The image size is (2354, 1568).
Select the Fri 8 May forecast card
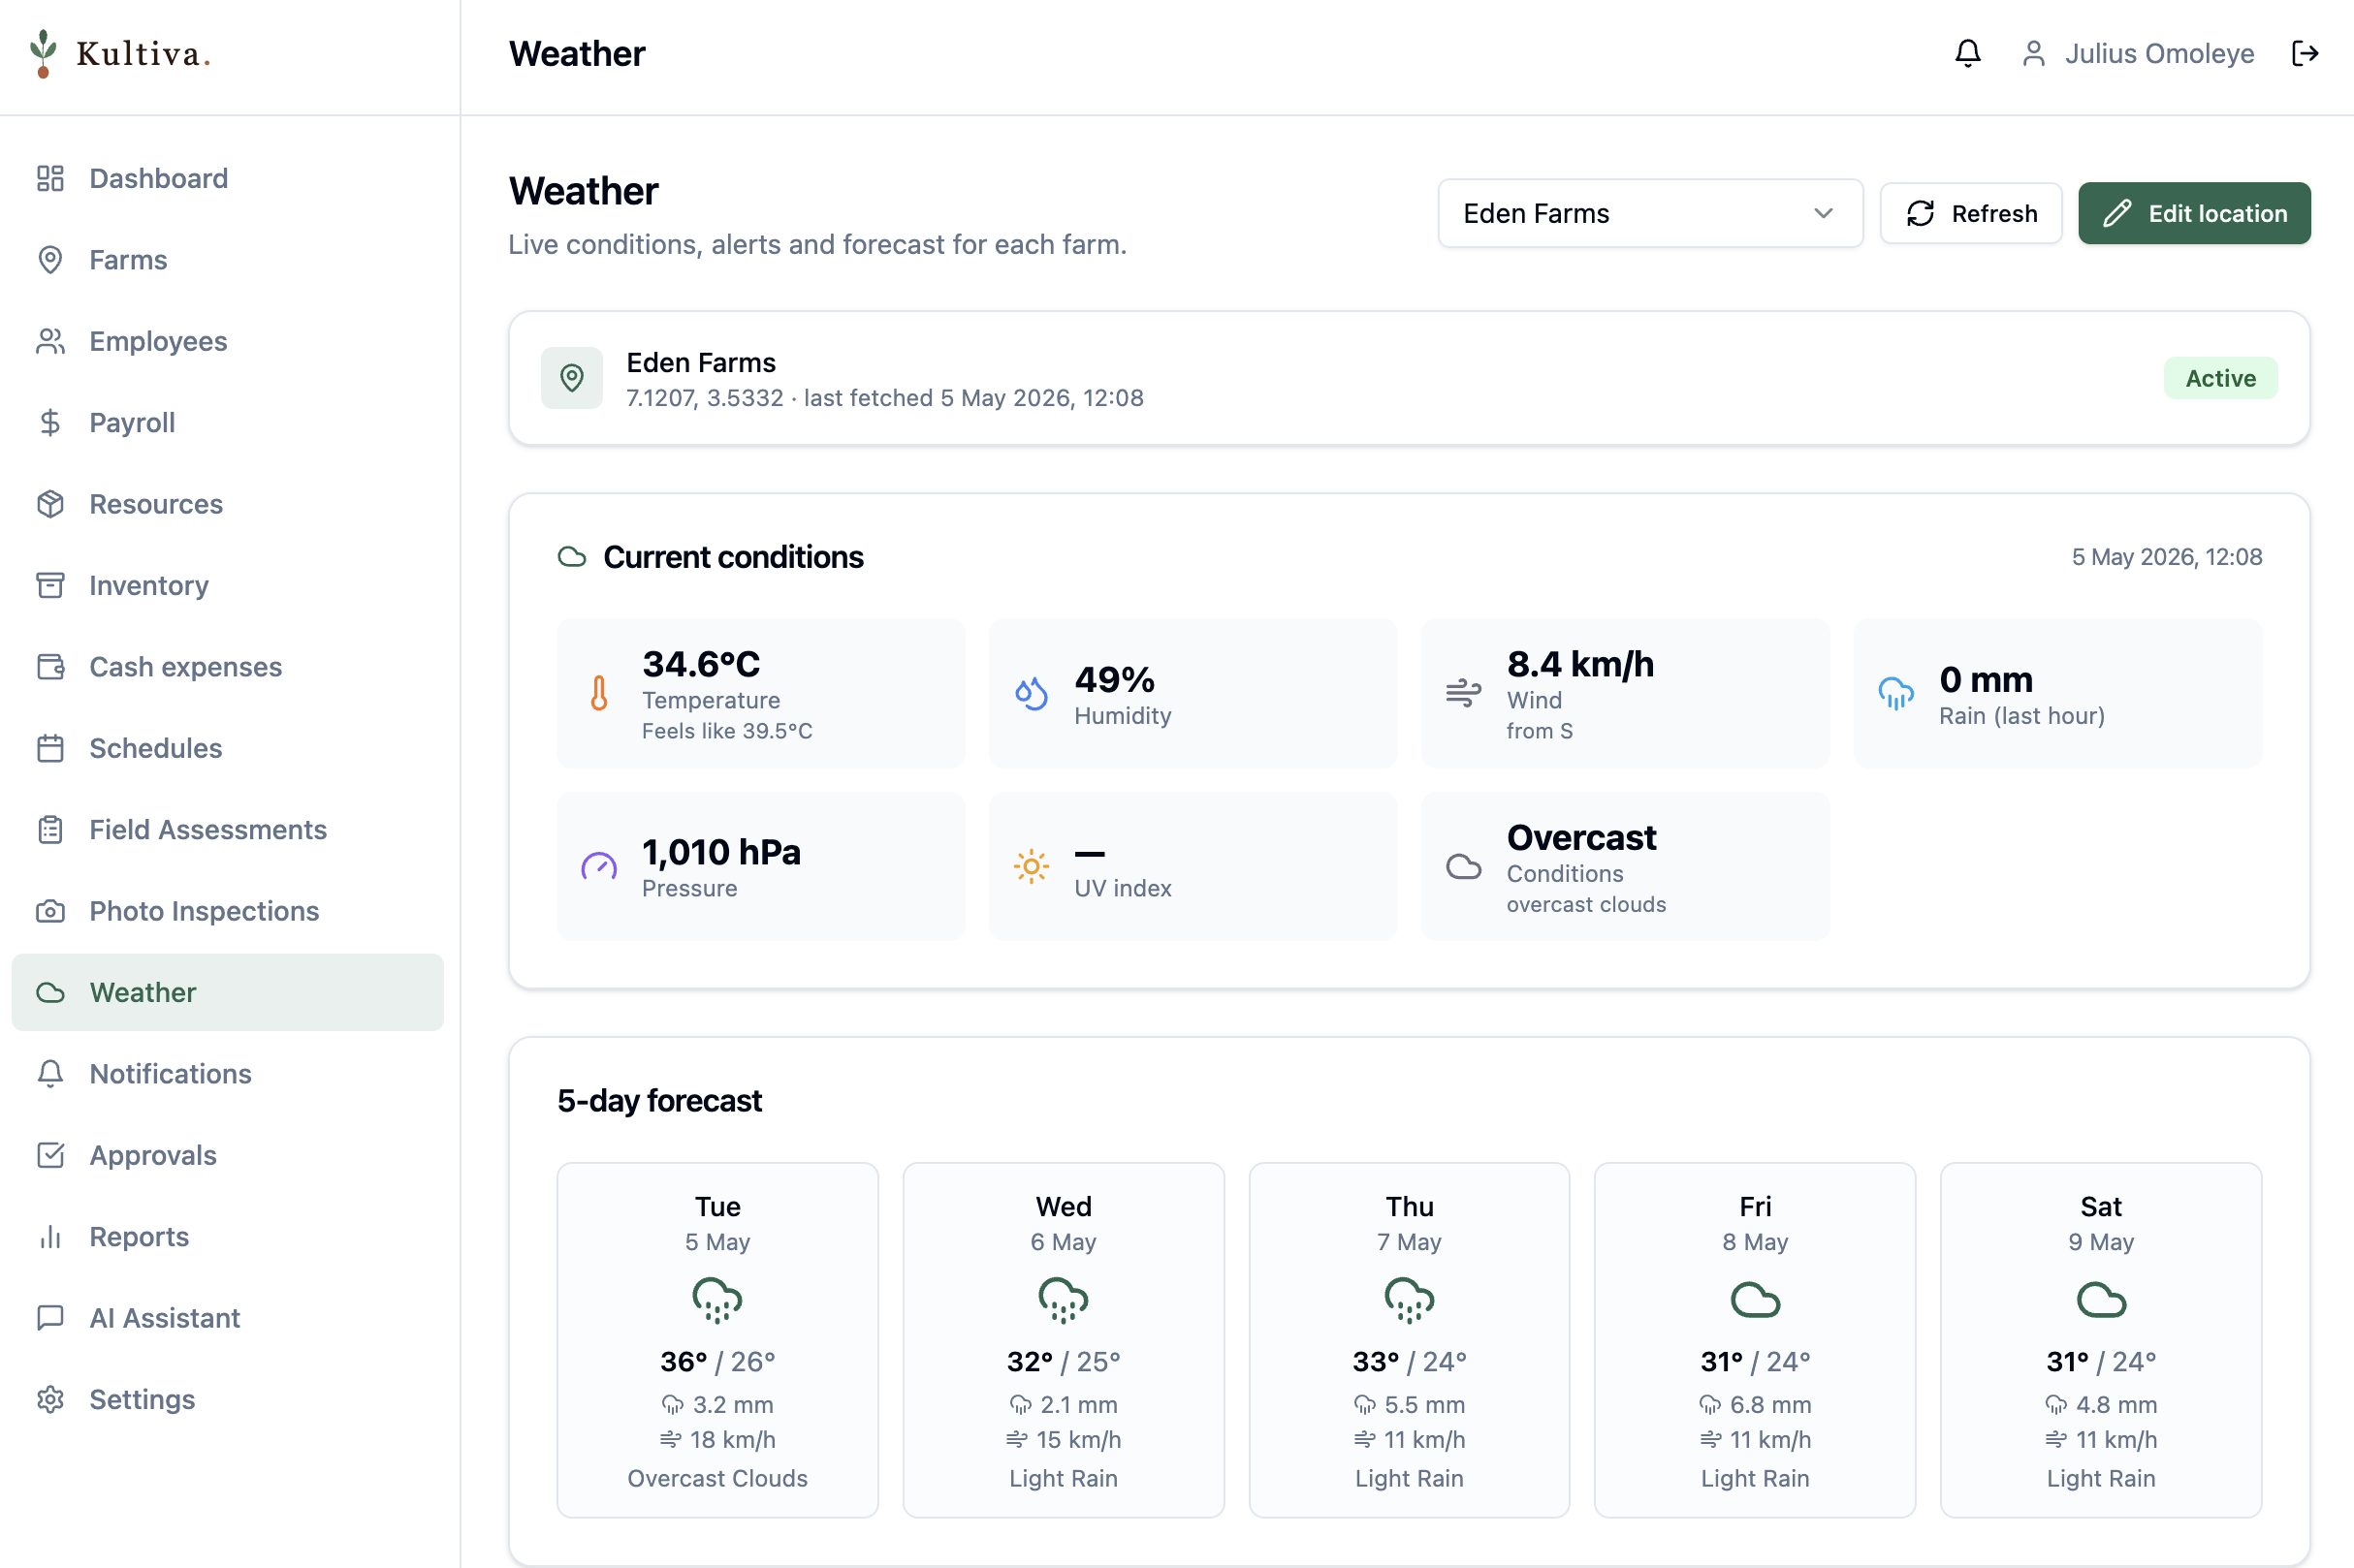pyautogui.click(x=1755, y=1340)
